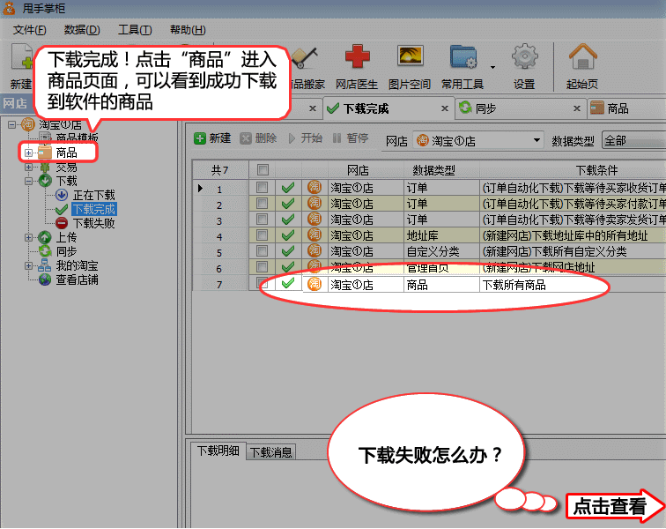666x529 pixels.
Task: Open the 工具(T) menu
Action: tap(135, 30)
